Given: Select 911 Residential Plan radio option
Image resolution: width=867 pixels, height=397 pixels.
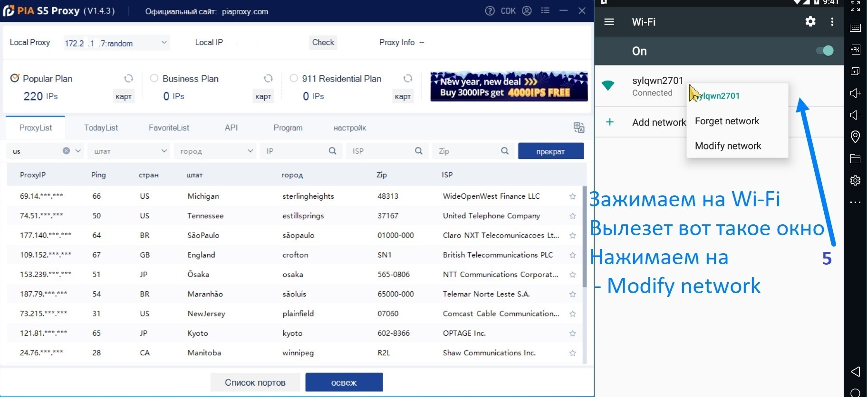Looking at the screenshot, I should (x=294, y=78).
